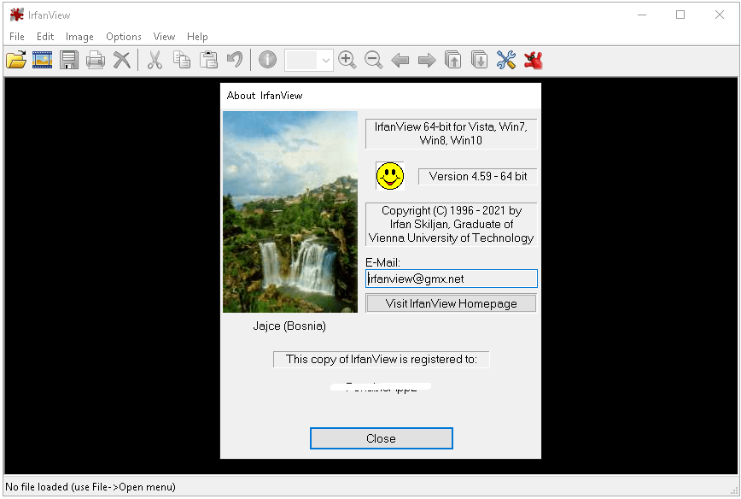Print using the printer icon
The width and height of the screenshot is (741, 499).
coord(96,60)
